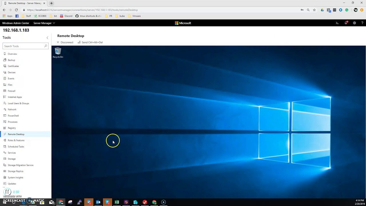Open the help question mark icon
The height and width of the screenshot is (206, 366).
[x=362, y=23]
